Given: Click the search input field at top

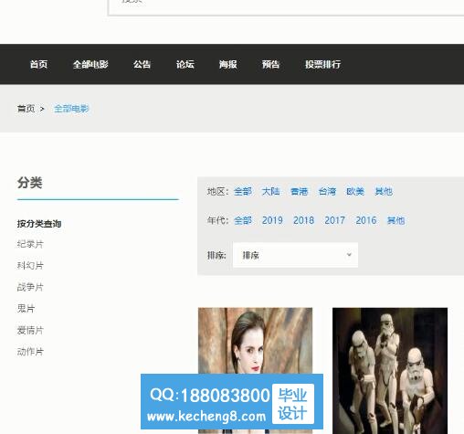Looking at the screenshot, I should [286, 6].
